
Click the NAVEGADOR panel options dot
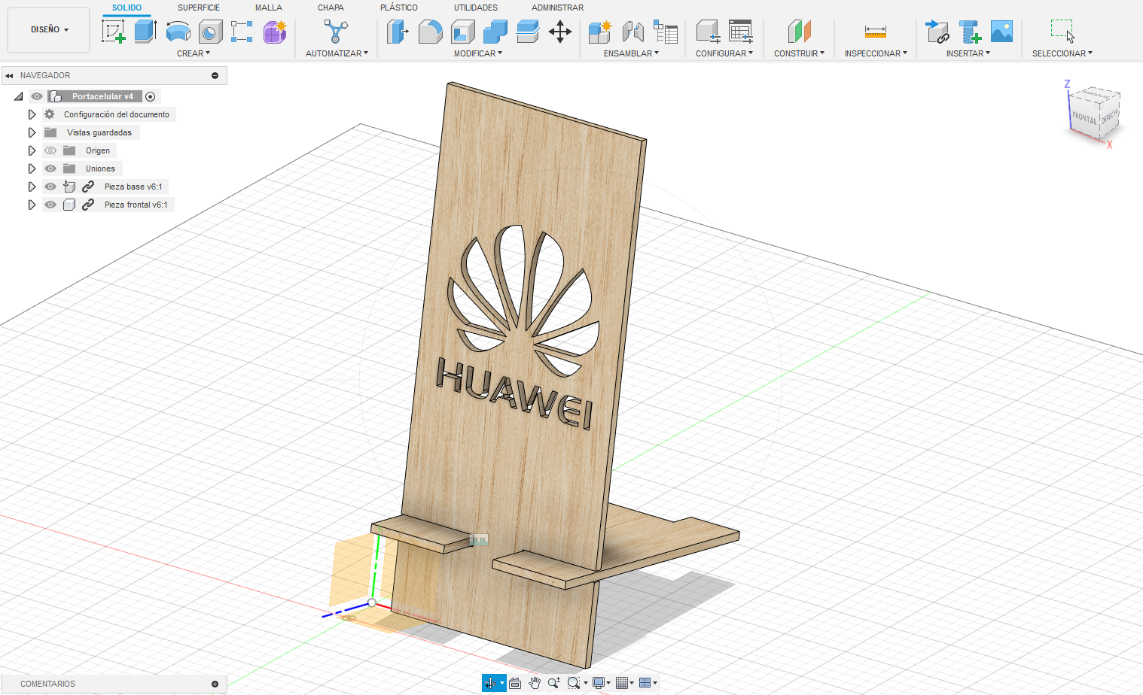[215, 75]
